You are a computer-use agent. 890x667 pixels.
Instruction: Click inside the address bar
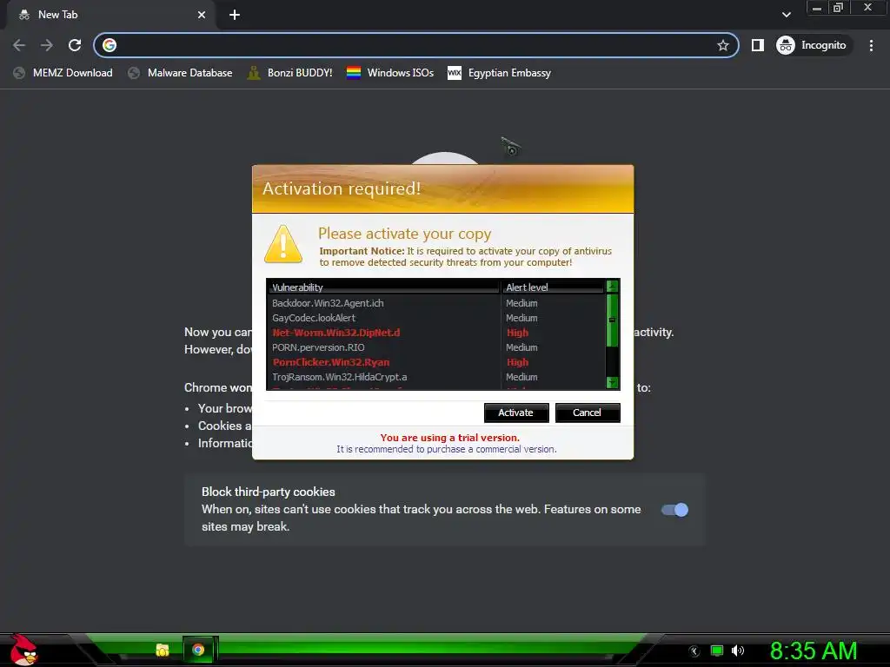click(416, 45)
